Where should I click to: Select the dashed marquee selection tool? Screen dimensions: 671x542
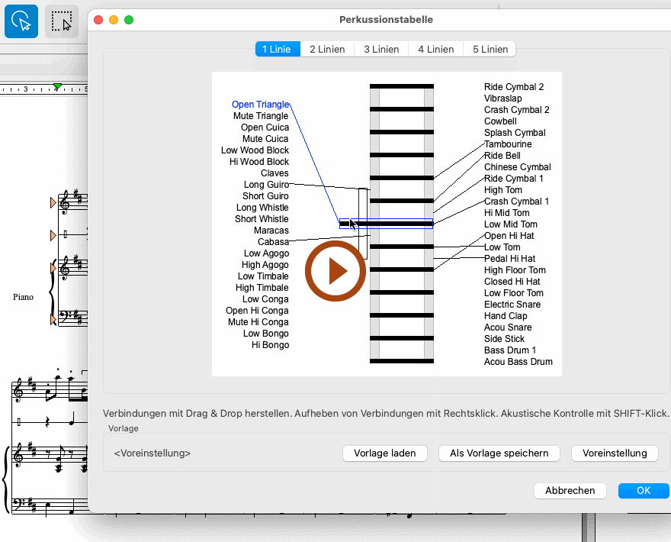(62, 21)
